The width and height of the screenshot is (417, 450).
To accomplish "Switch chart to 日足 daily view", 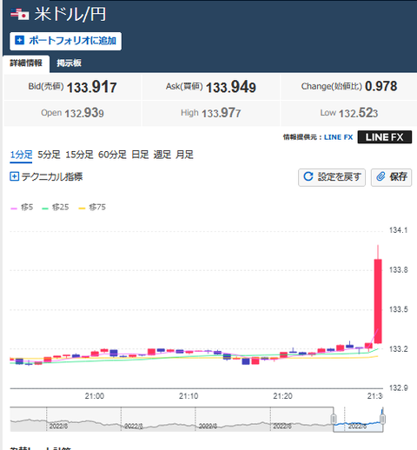I will click(140, 155).
